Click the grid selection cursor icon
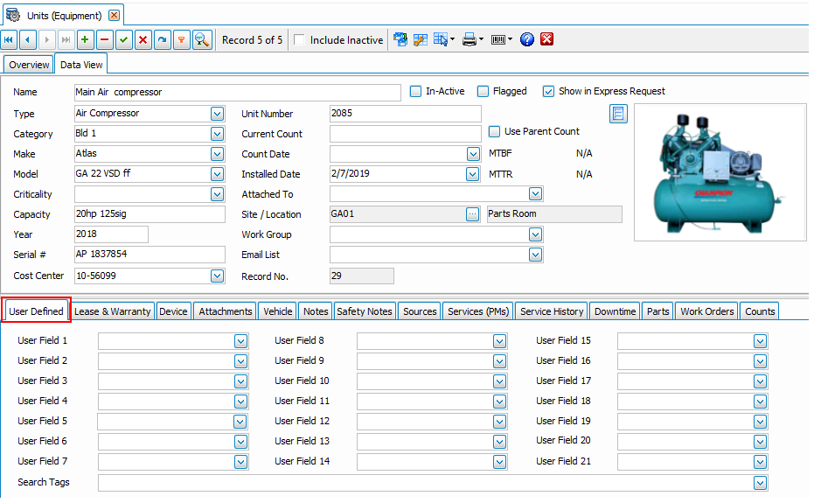The image size is (814, 503). [x=441, y=39]
